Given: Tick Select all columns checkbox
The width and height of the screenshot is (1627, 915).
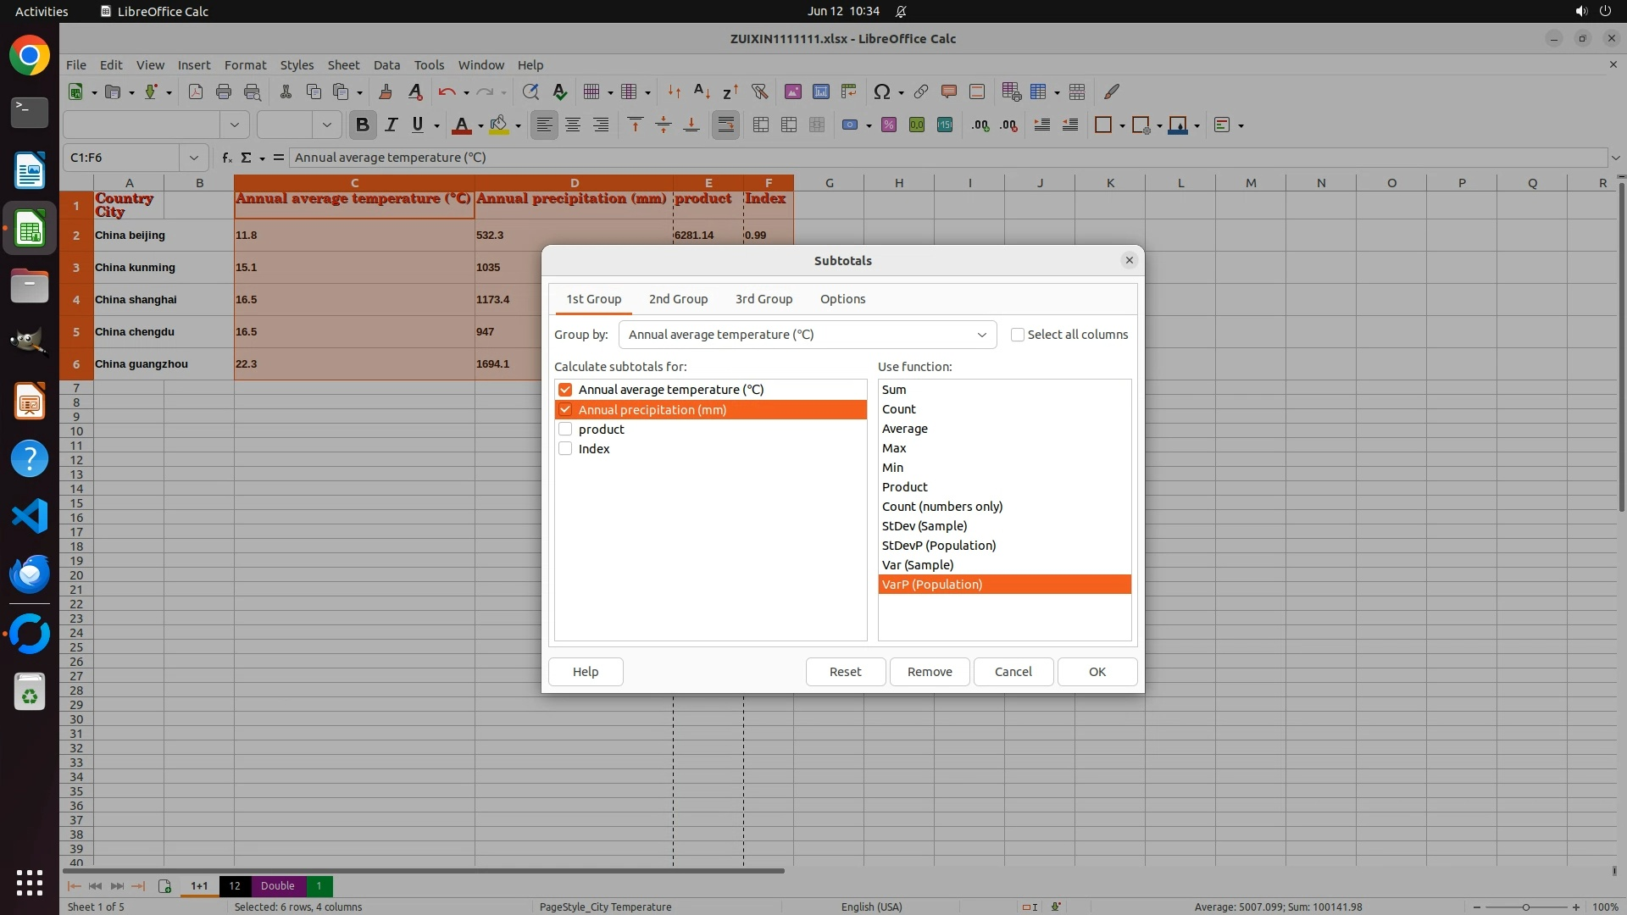Looking at the screenshot, I should click(1018, 335).
